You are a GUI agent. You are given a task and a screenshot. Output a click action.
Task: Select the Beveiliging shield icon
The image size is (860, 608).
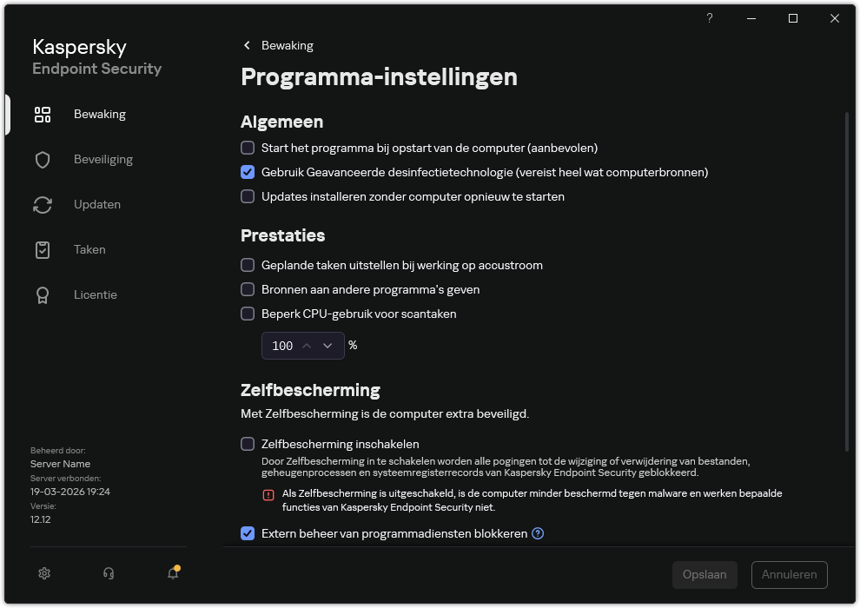42,159
